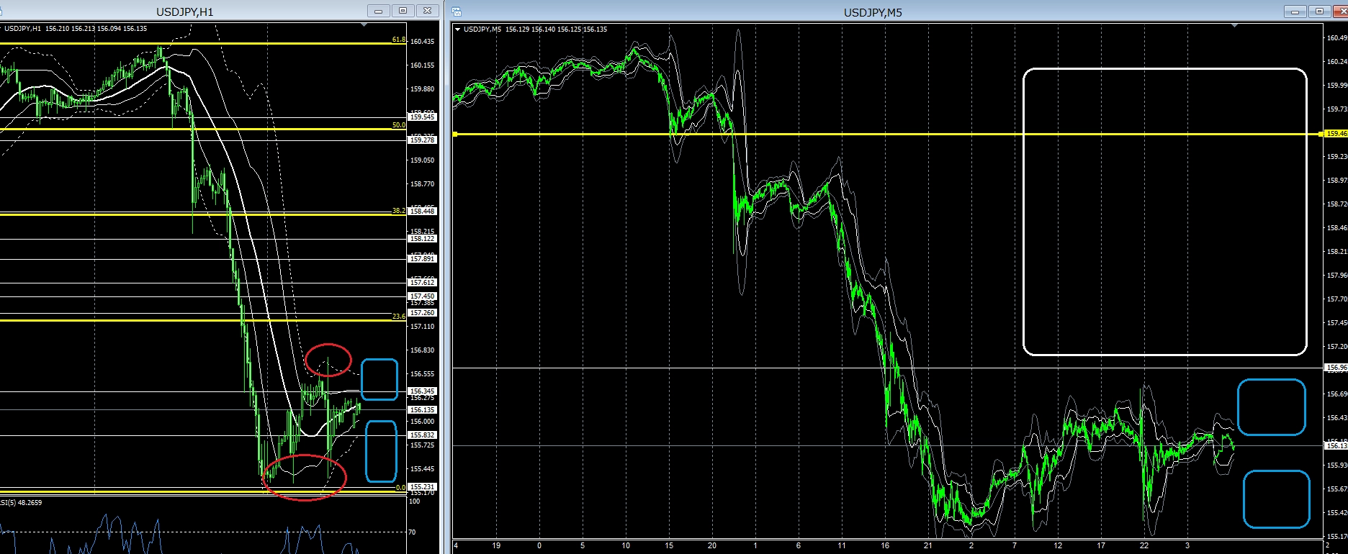Click the yellow 159.46 price tag in the M5 chart
The image size is (1348, 554).
click(x=1336, y=134)
